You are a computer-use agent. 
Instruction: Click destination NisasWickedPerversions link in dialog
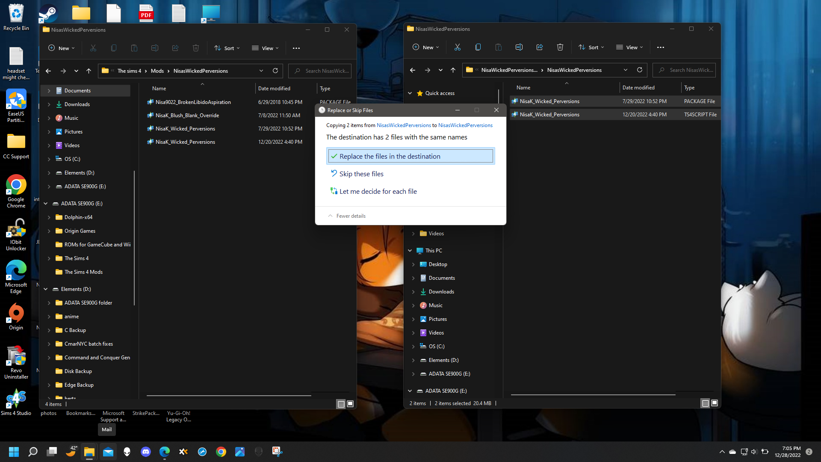coord(465,125)
